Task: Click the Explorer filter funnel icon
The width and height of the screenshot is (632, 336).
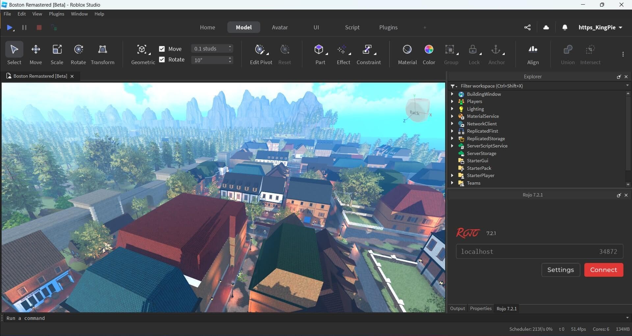Action: [x=454, y=86]
